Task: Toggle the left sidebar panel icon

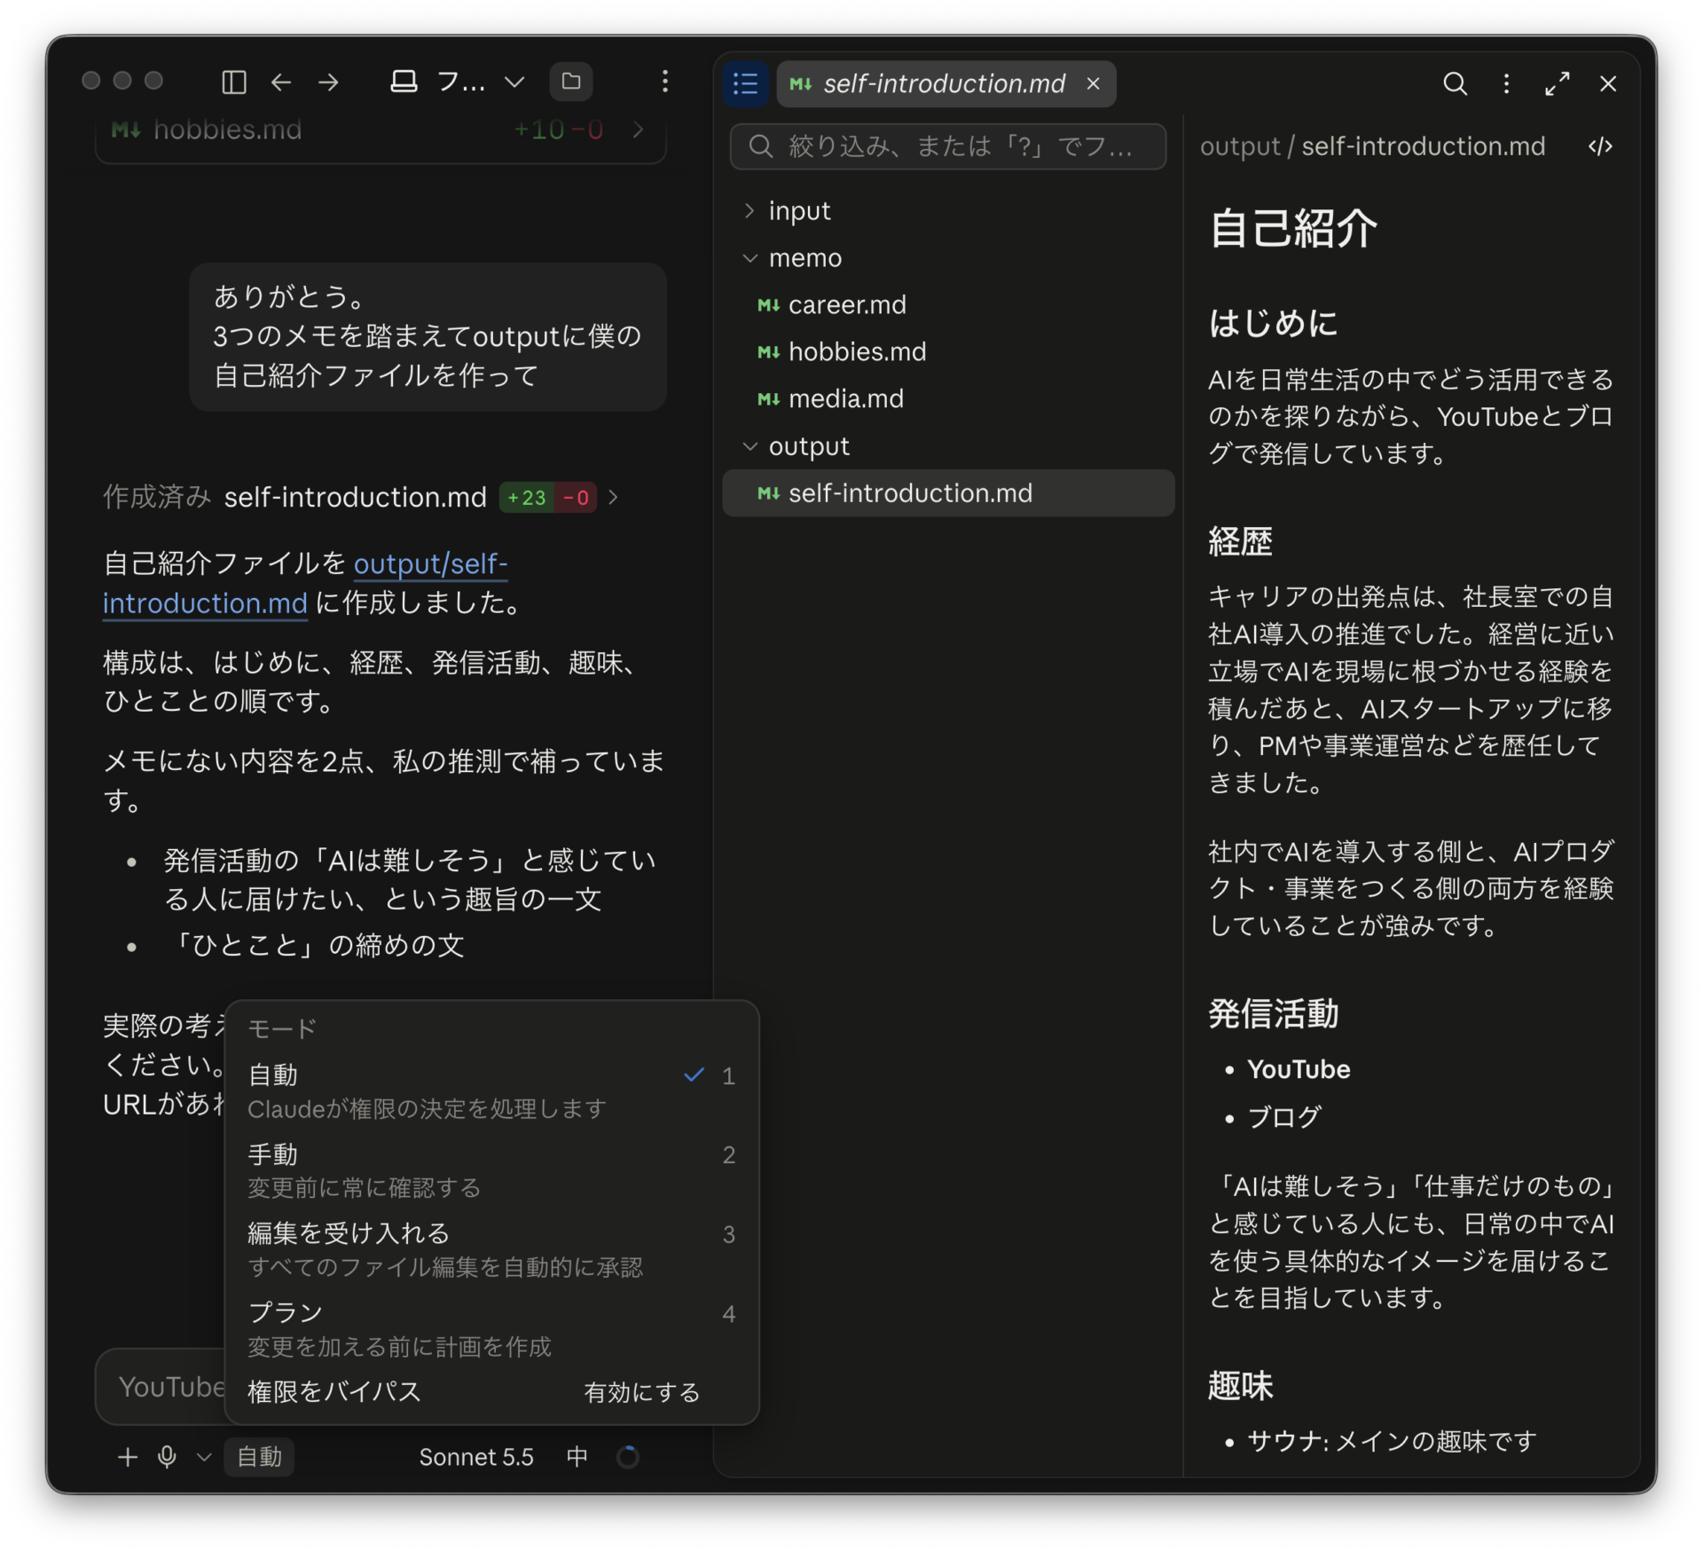Action: point(233,83)
